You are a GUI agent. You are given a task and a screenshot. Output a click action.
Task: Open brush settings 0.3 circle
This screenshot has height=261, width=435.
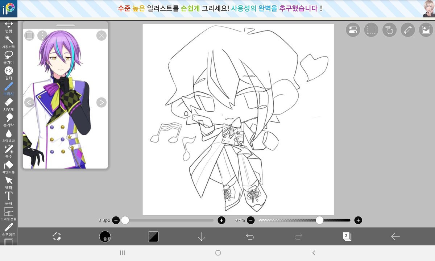[x=105, y=237]
